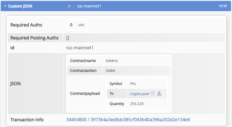Click the PAL symbol value
This screenshot has height=127, width=232.
click(133, 84)
